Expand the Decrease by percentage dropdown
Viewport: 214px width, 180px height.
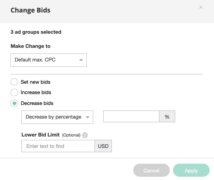(x=57, y=117)
